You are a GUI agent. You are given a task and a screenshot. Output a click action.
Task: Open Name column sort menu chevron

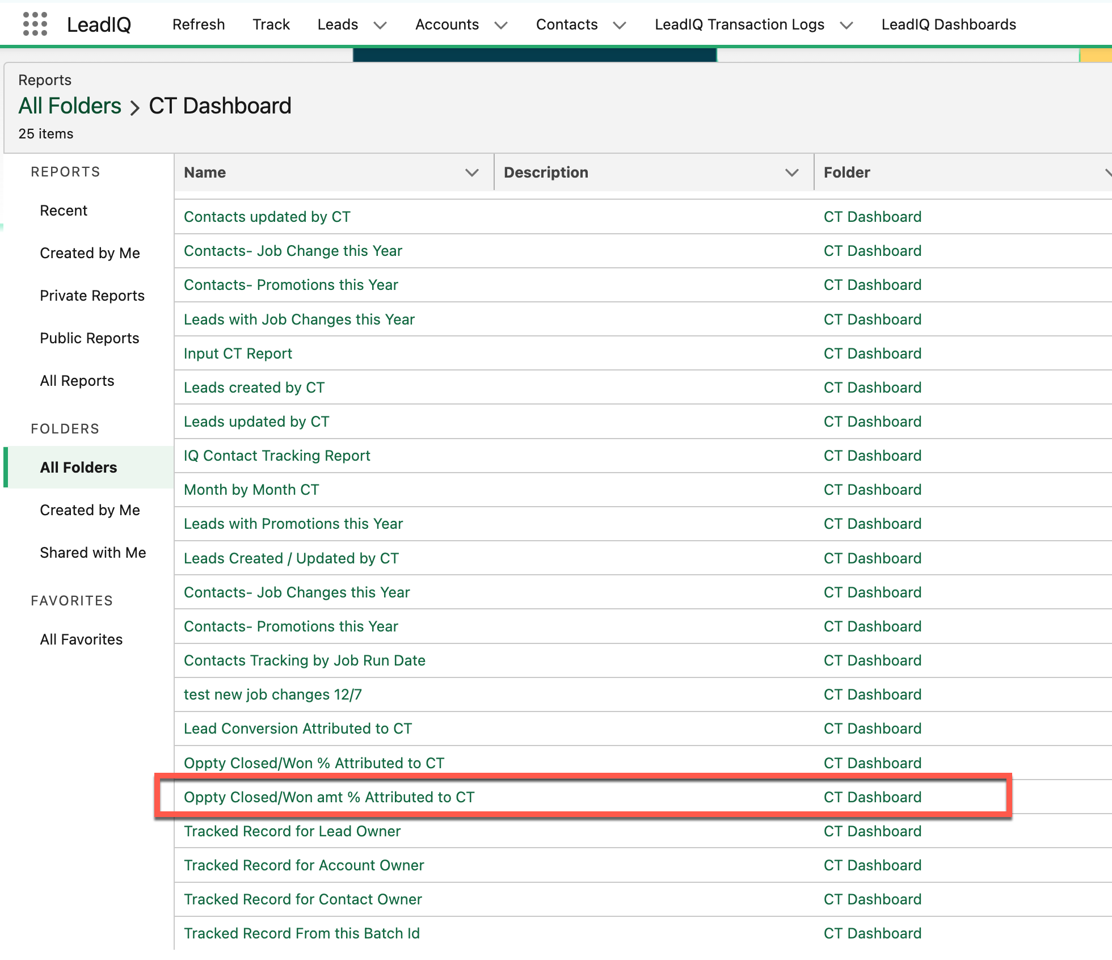pos(471,172)
